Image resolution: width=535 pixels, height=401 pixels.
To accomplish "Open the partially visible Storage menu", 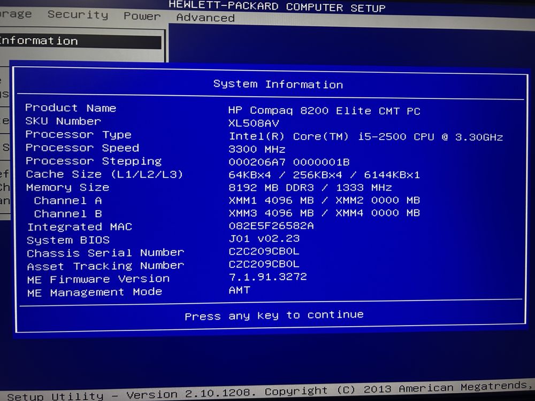I will (x=16, y=14).
